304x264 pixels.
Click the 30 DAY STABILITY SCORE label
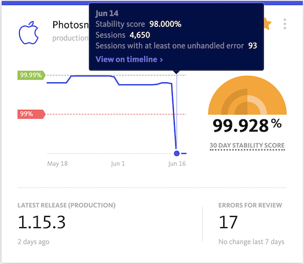click(x=247, y=145)
